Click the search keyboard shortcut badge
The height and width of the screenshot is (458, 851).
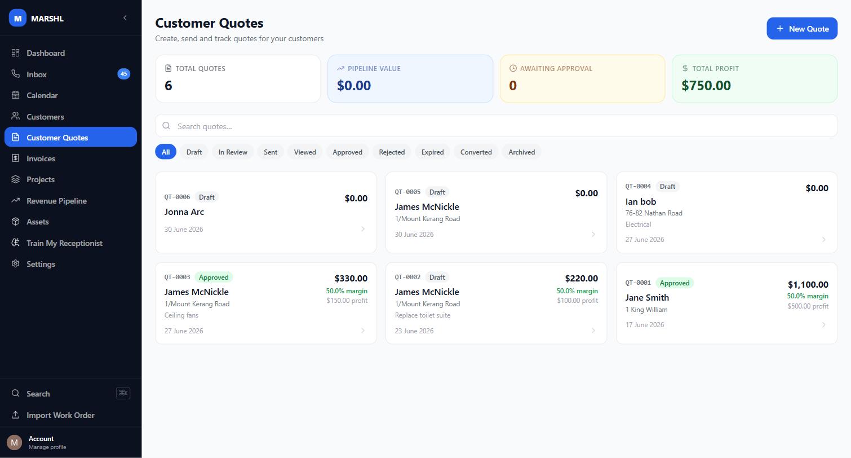pos(123,393)
